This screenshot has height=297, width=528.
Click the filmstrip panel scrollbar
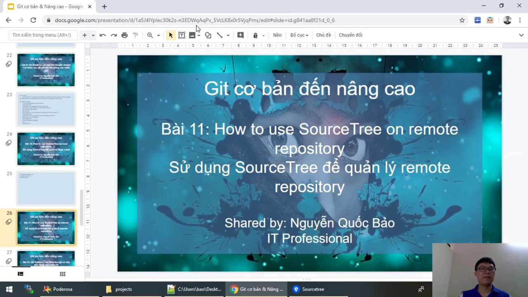point(82,207)
